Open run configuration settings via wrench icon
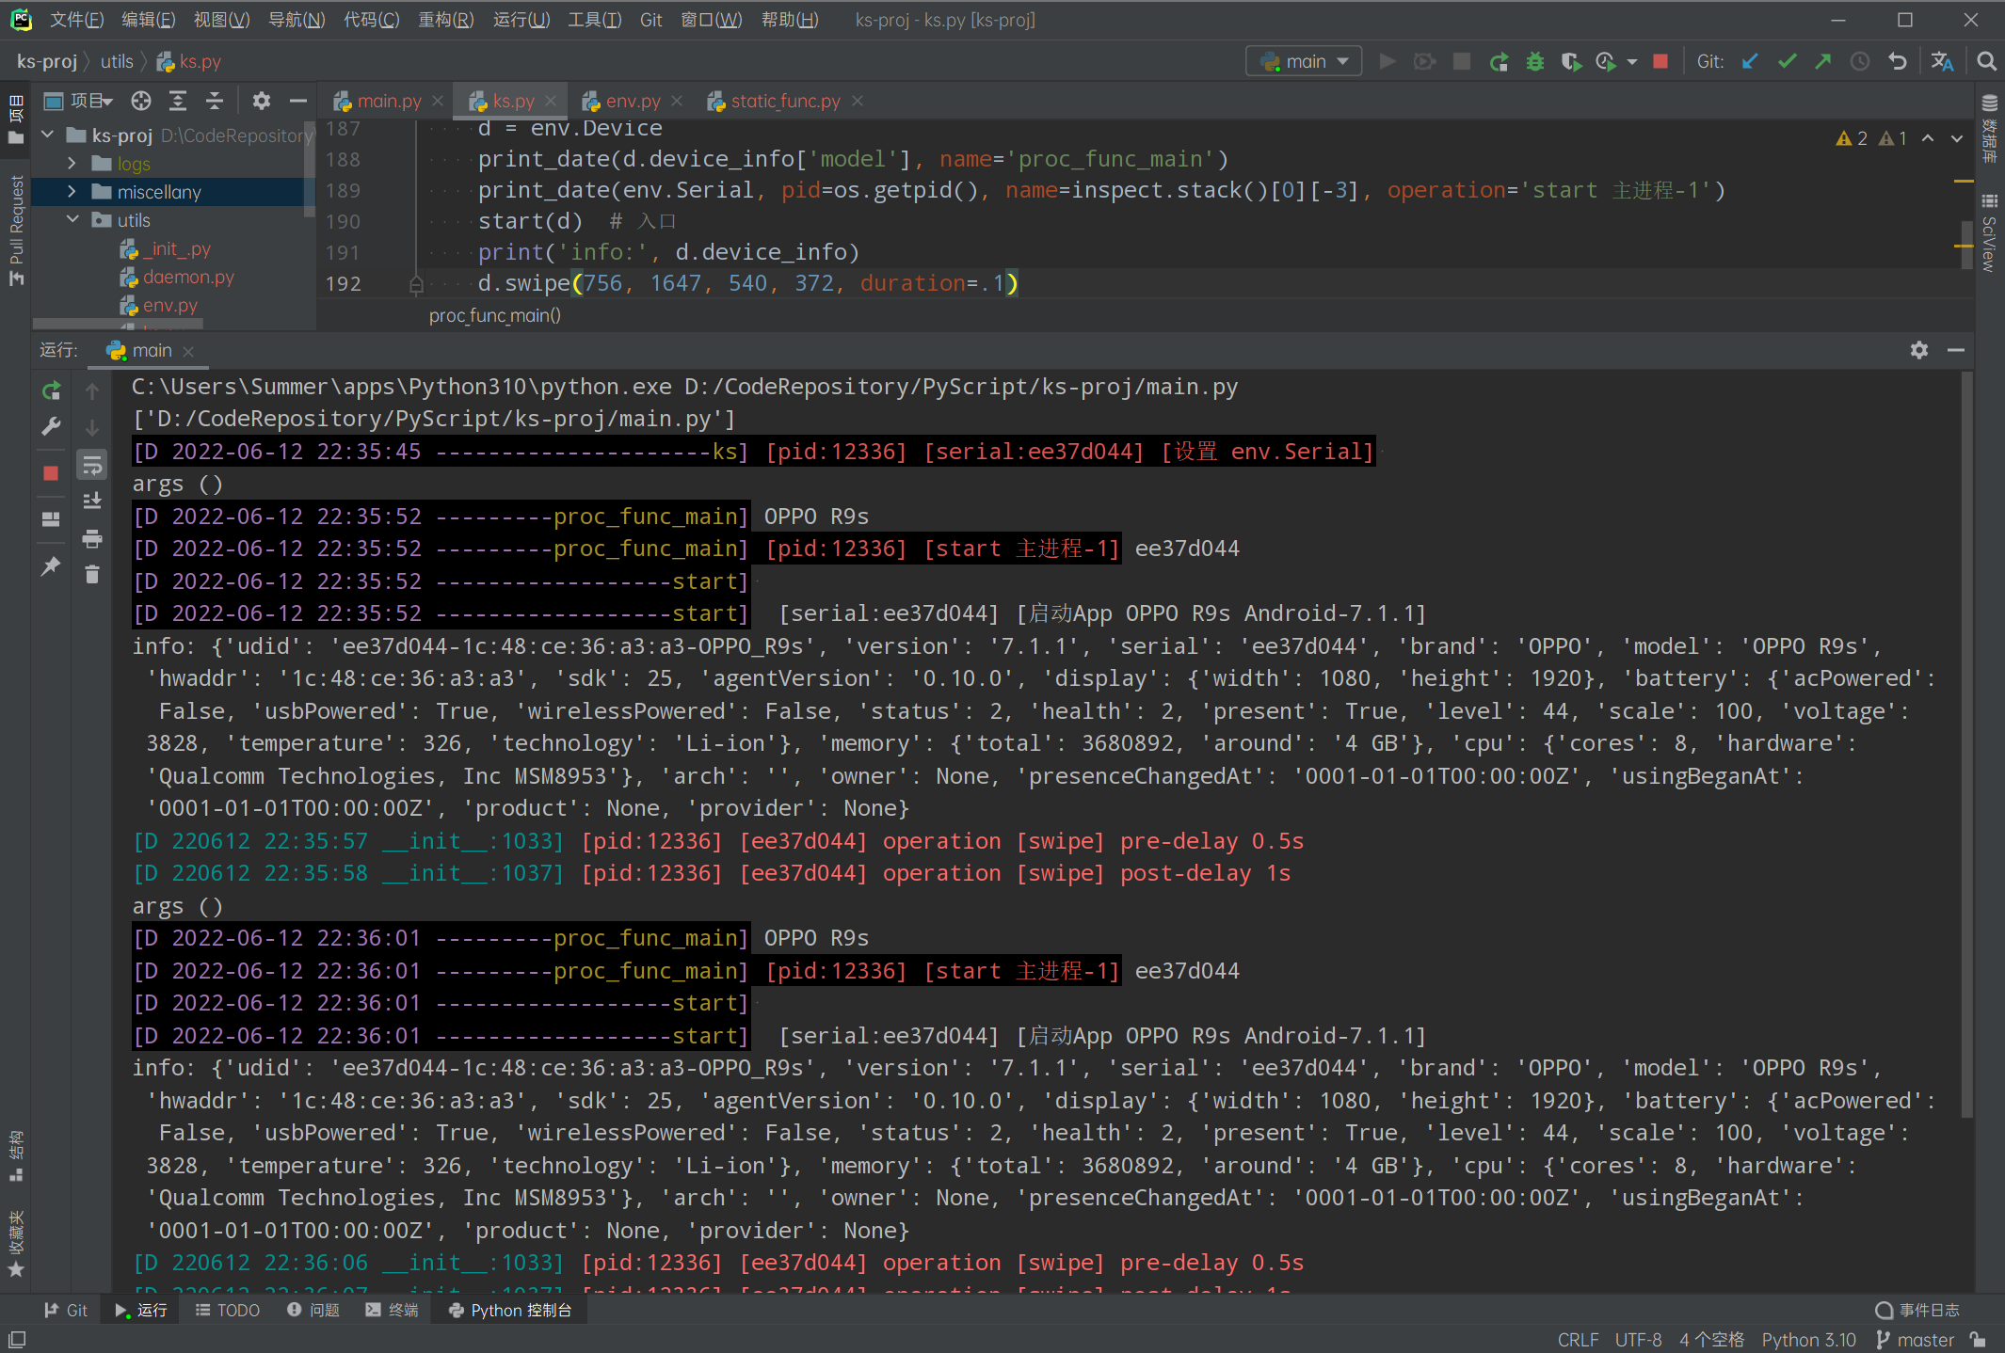Viewport: 2005px width, 1353px height. (x=52, y=424)
